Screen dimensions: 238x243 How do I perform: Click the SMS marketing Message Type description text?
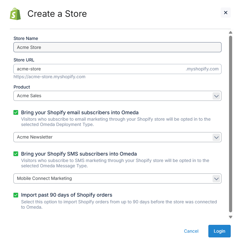[x=115, y=163]
